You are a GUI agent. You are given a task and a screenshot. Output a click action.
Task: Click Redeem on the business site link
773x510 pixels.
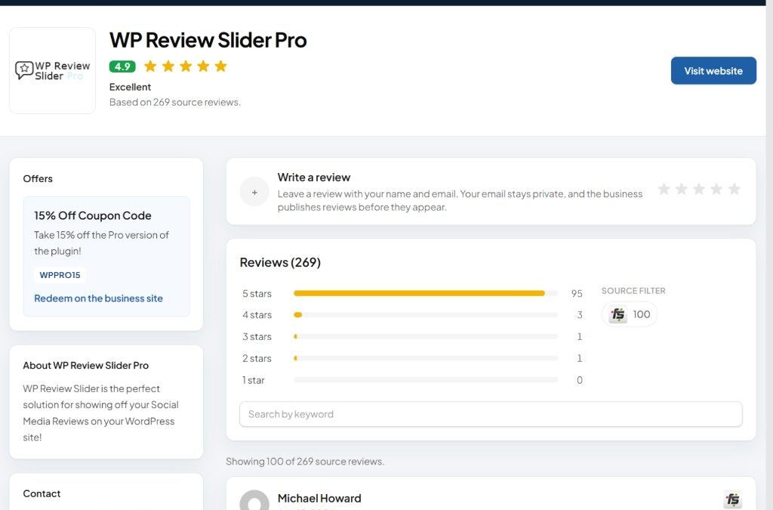(99, 298)
